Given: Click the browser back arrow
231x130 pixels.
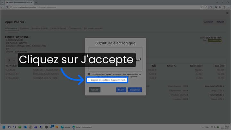Looking at the screenshot, I should pyautogui.click(x=2, y=7).
